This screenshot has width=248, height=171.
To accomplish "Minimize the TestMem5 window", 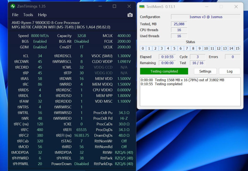I will 206,7.
